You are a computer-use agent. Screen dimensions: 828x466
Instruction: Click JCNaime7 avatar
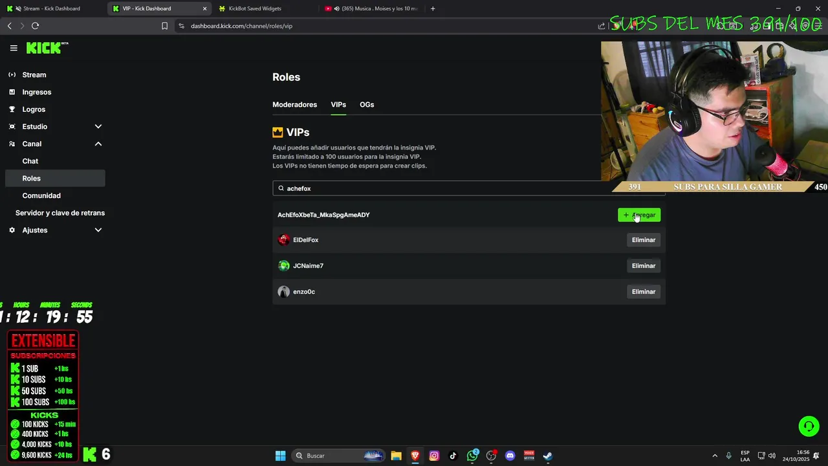284,266
